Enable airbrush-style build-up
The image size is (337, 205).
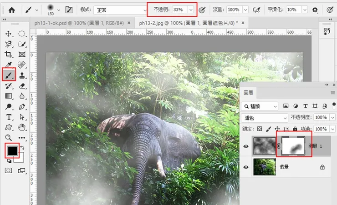coord(256,10)
